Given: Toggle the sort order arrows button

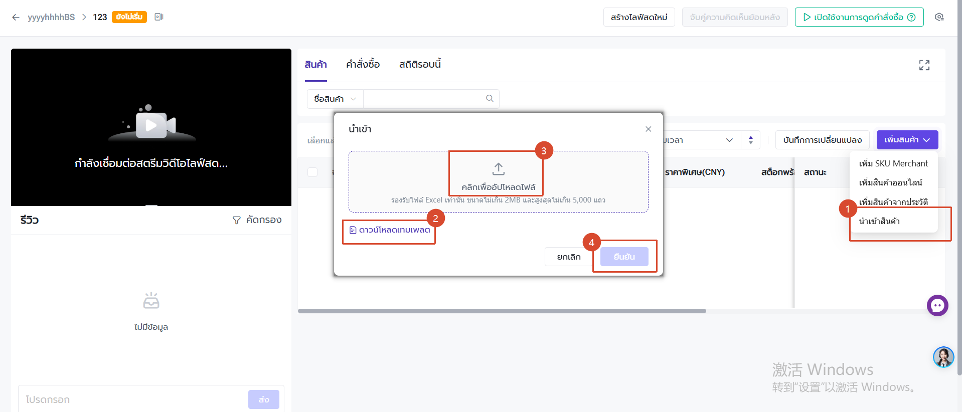Looking at the screenshot, I should point(751,140).
